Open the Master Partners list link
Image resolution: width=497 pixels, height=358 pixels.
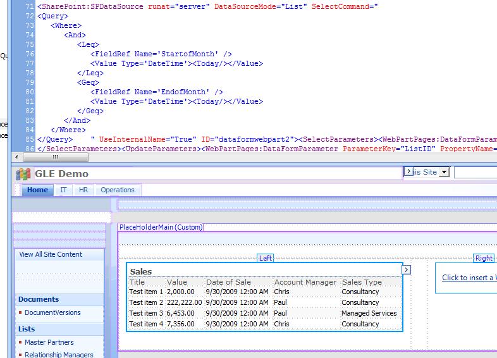tap(49, 342)
